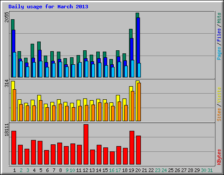This screenshot has height=175, width=224.
Task: Click the orange Sites legend label
Action: click(x=219, y=115)
